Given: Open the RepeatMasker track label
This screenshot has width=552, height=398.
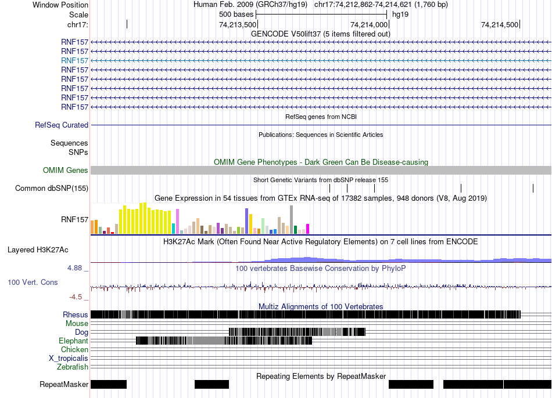Looking at the screenshot, I should click(x=64, y=384).
